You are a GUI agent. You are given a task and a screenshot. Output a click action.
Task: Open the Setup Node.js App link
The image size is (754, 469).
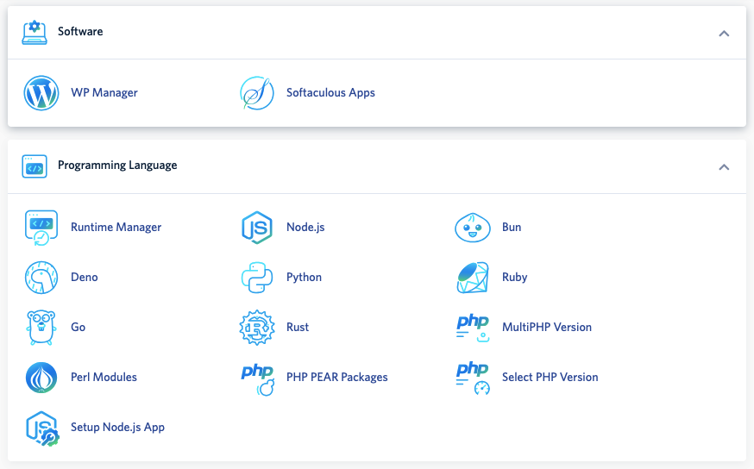coord(118,428)
